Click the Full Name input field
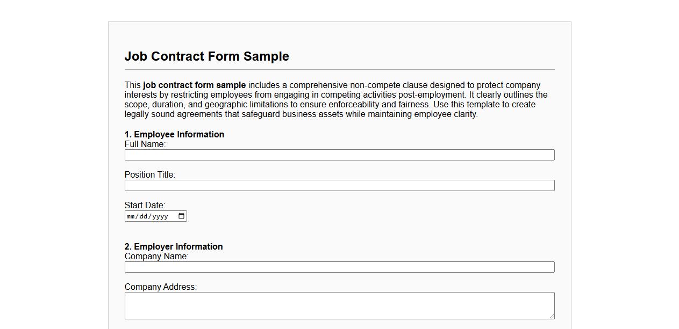The height and width of the screenshot is (329, 679). click(x=339, y=155)
